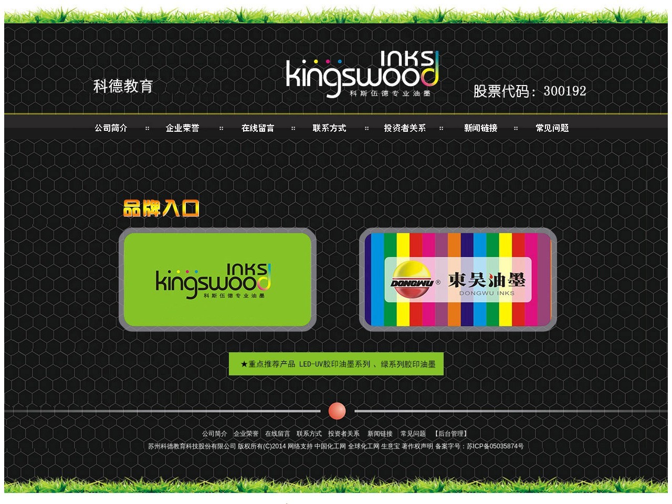The height and width of the screenshot is (504, 672).
Task: Visit the 全球化工网 footer link
Action: coord(364,446)
